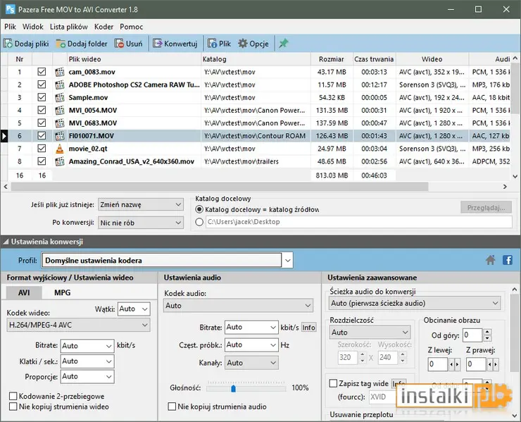Viewport: 521px width, 422px height.
Task: Open the Ścieżka audio do konwersji dropdown
Action: pyautogui.click(x=415, y=303)
